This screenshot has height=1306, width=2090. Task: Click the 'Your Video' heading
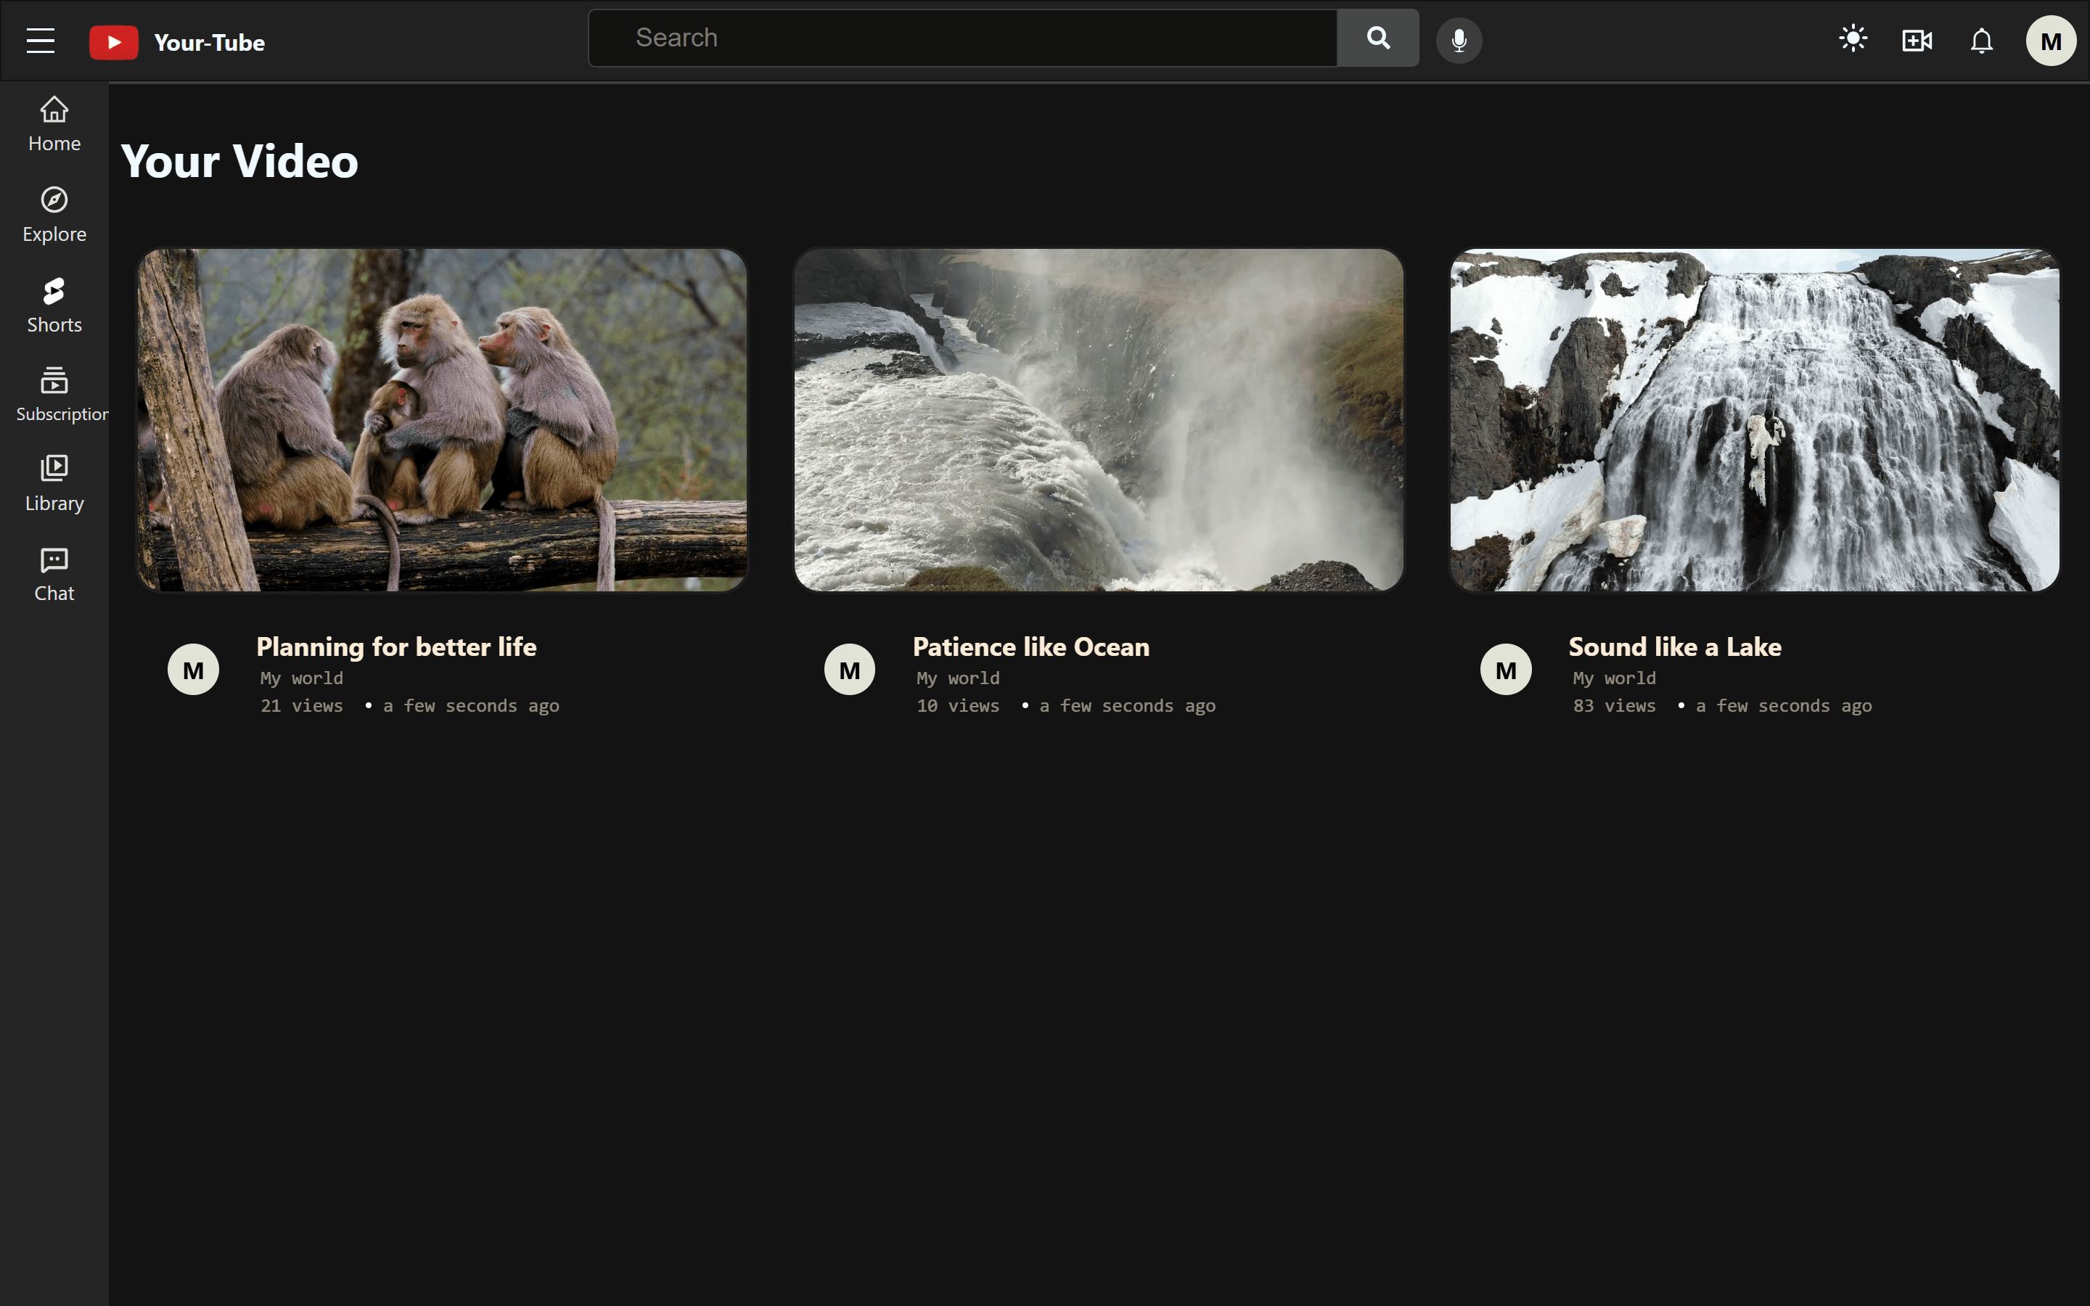(x=239, y=162)
